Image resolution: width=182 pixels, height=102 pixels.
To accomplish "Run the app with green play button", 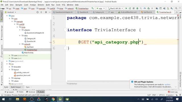I will (126, 8).
